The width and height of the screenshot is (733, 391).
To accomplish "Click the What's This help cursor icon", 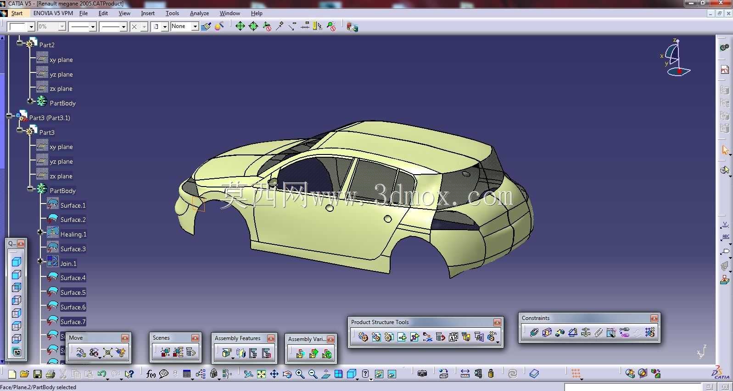I will point(129,374).
